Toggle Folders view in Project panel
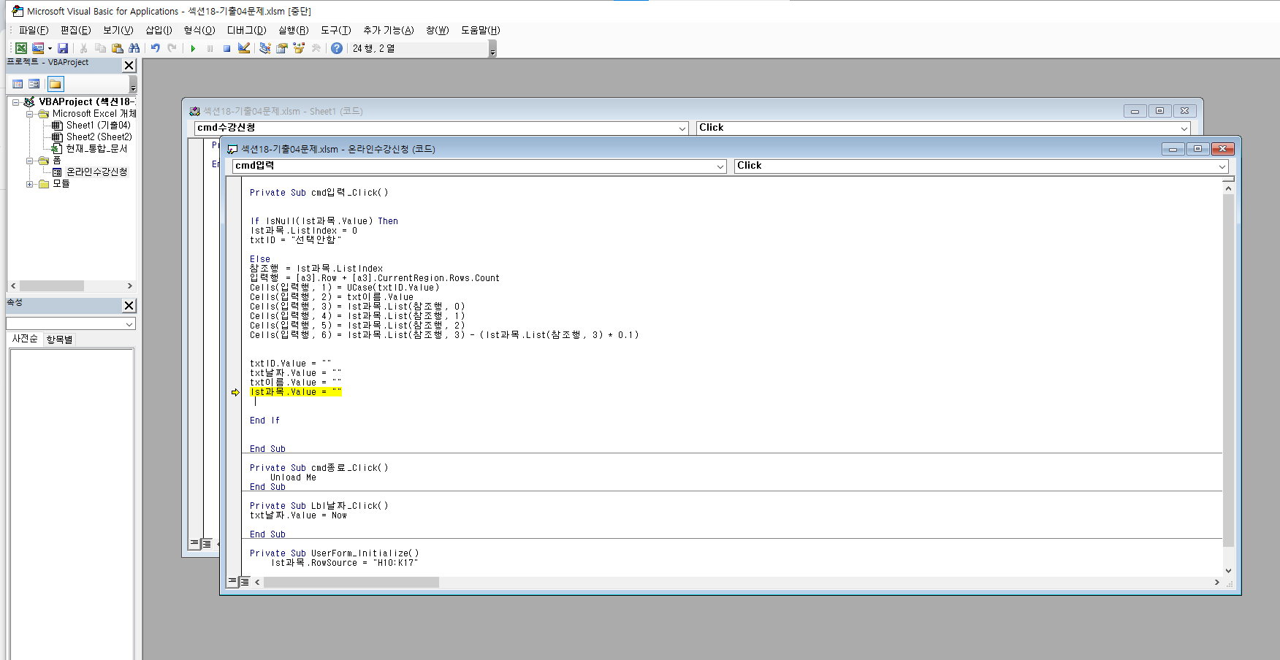 tap(56, 84)
